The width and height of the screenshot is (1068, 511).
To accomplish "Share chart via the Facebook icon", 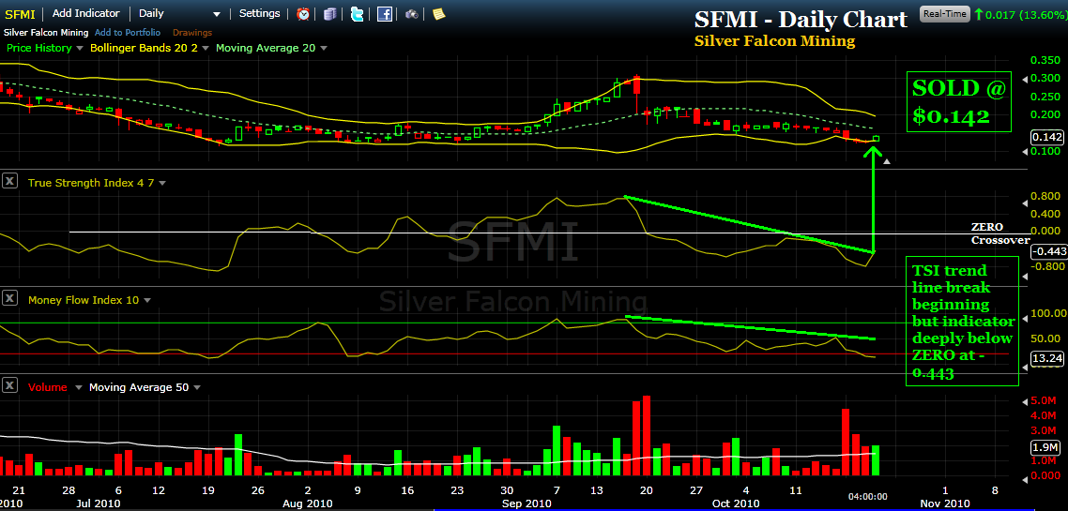I will pos(384,14).
